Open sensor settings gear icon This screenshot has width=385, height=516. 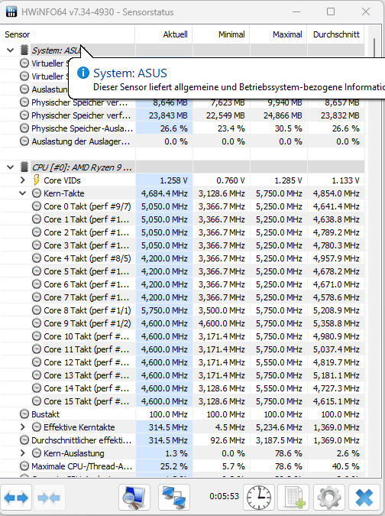click(328, 497)
